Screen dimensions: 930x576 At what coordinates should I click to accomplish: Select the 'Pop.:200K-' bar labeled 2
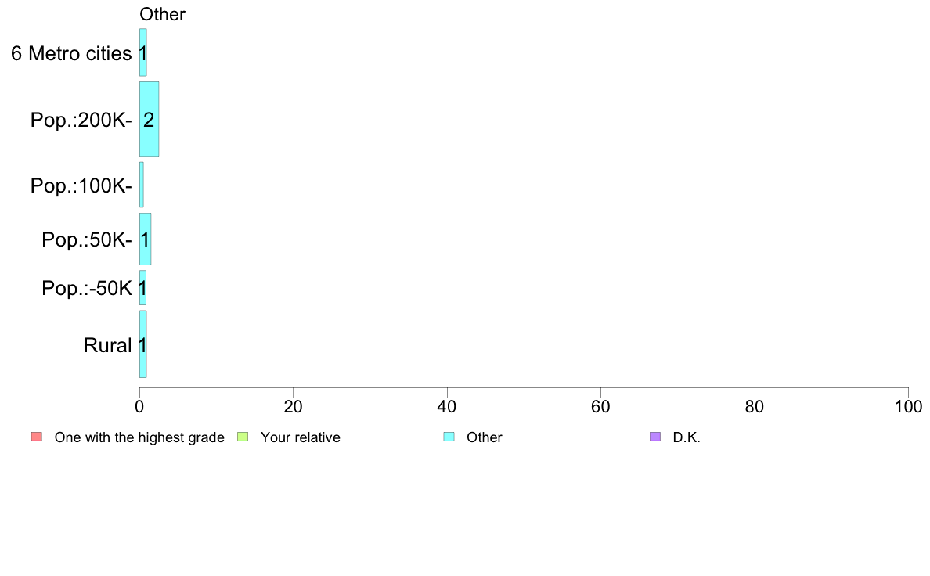(x=149, y=119)
